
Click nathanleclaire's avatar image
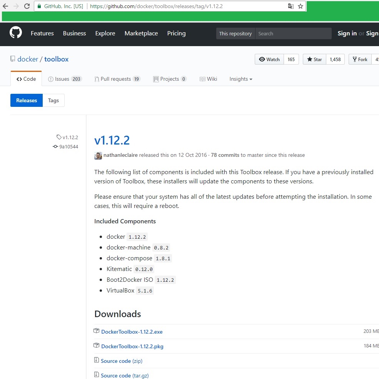(x=98, y=156)
